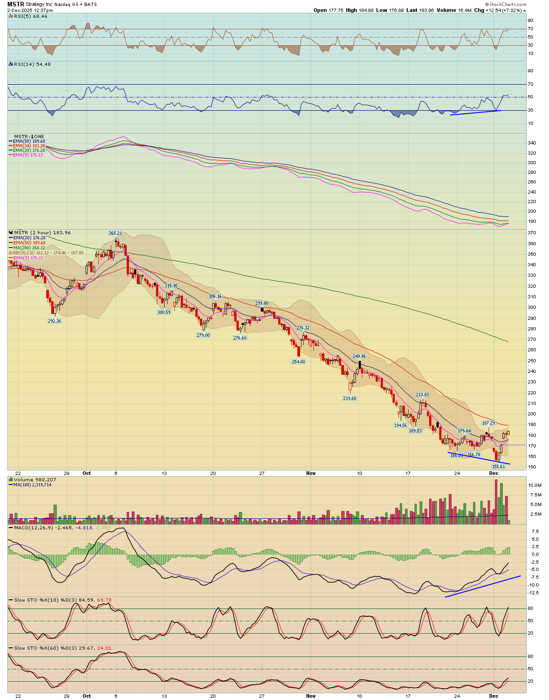
Task: Click the 276.60 price label
Action: pyautogui.click(x=240, y=338)
